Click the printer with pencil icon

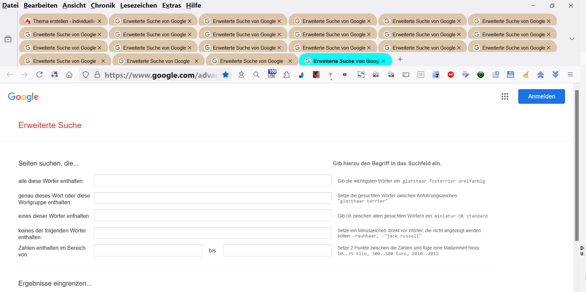click(x=466, y=74)
